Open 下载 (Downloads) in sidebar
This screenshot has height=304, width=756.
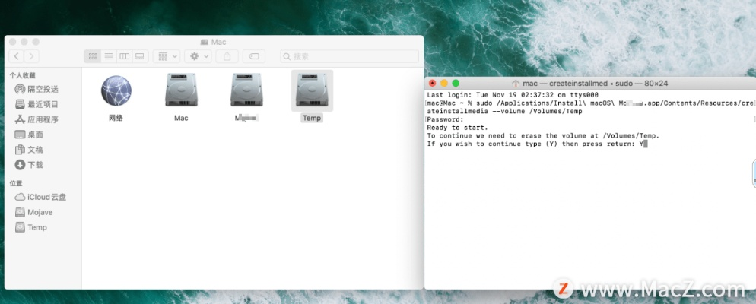click(x=35, y=164)
